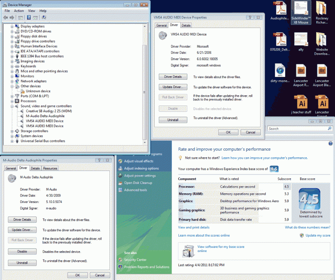Expand Network adapters node
Image resolution: width=335 pixels, height=280 pixels.
(12, 81)
